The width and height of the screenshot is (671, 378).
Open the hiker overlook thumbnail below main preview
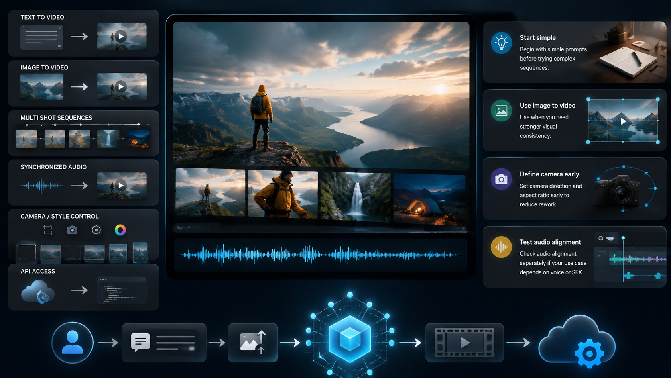click(210, 192)
